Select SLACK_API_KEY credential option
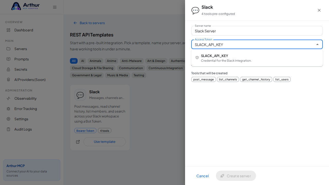329x185 pixels. [257, 58]
